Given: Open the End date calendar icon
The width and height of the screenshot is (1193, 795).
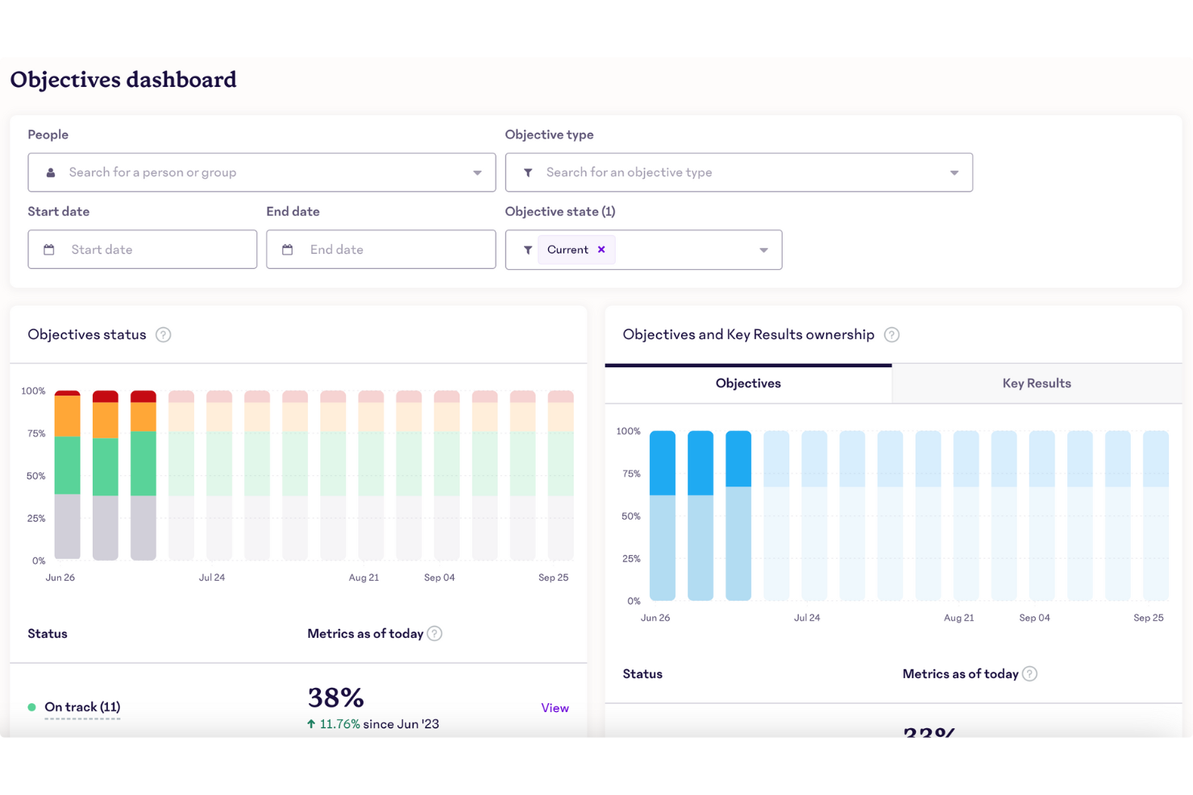Looking at the screenshot, I should click(288, 250).
